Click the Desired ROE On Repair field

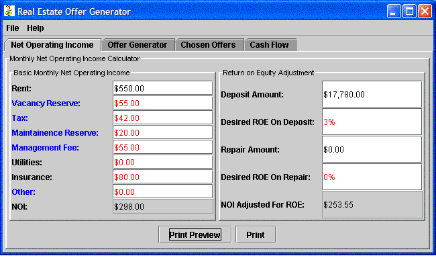[x=372, y=177]
